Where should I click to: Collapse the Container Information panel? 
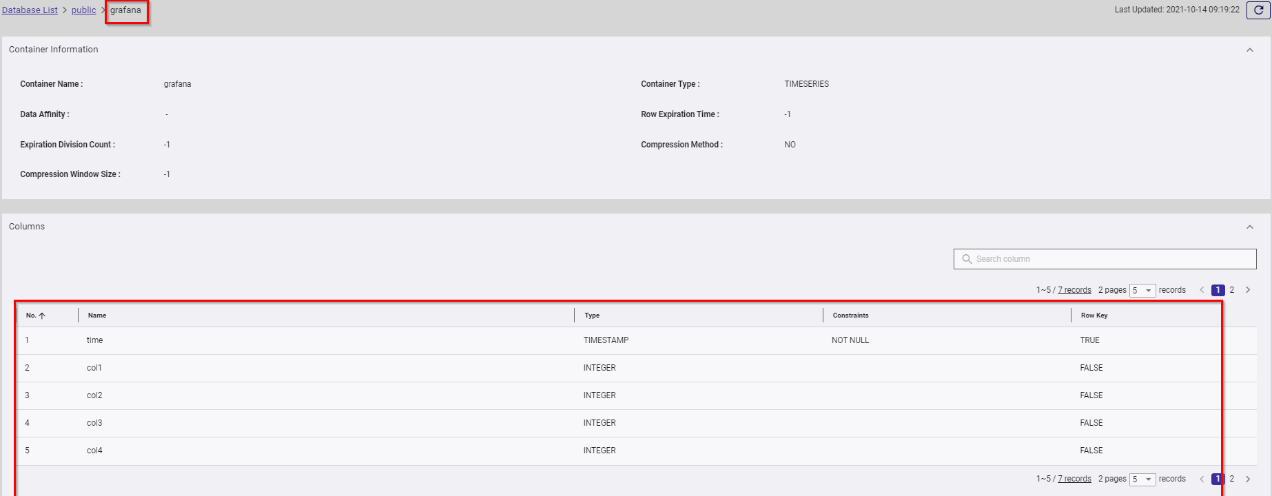coord(1249,50)
